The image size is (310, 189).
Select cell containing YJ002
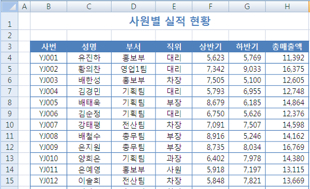49,69
